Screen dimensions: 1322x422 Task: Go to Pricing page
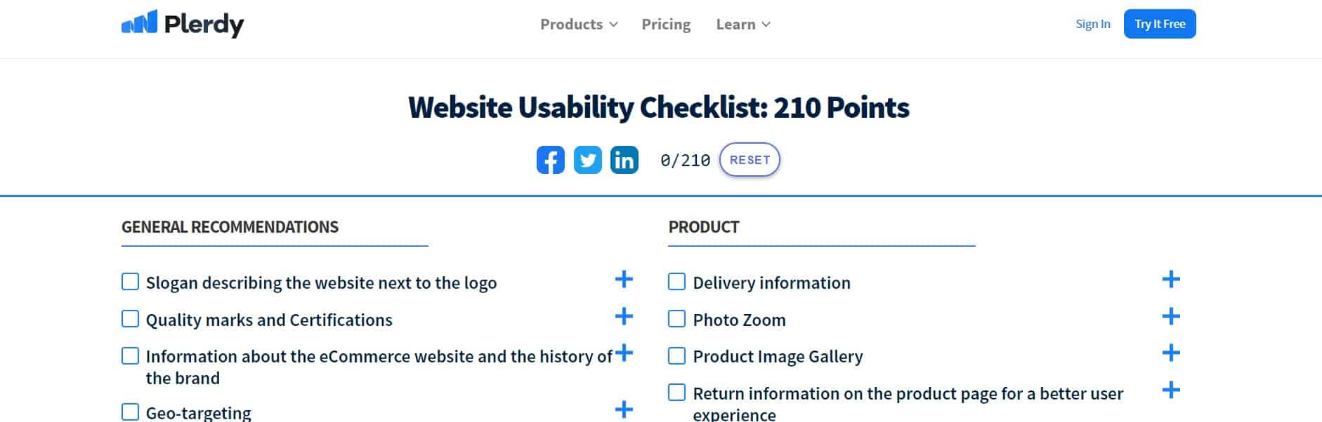click(x=666, y=25)
